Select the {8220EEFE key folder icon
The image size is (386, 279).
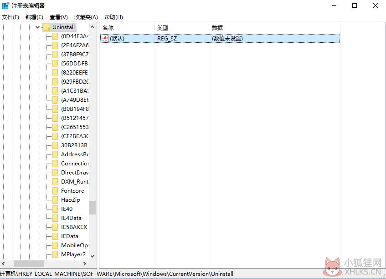[x=56, y=73]
